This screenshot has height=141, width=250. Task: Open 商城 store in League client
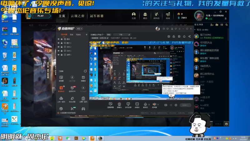168,16
